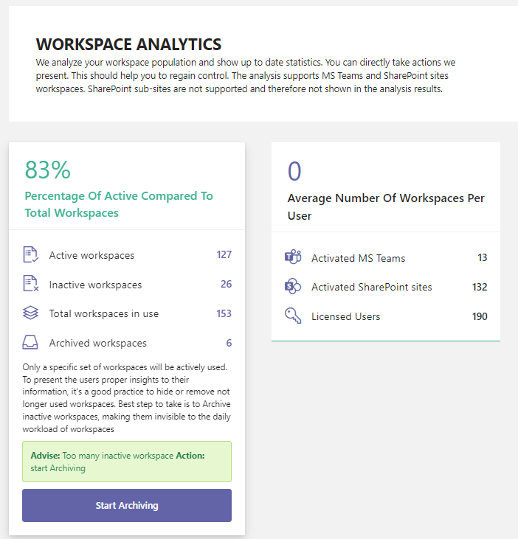Open the Archived workspaces count 6
This screenshot has height=539, width=518.
coord(229,343)
